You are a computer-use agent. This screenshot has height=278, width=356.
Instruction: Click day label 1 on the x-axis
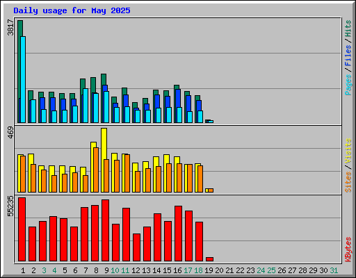pos(23,270)
